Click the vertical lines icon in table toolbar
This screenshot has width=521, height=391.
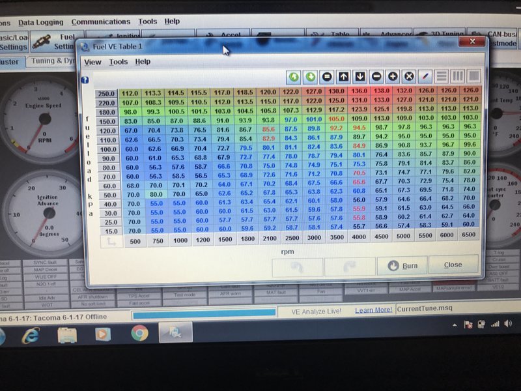tap(458, 76)
